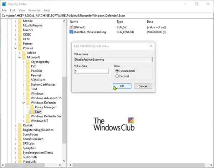
Task: Click the values pane horizontal scrollbar
Action: 138,165
